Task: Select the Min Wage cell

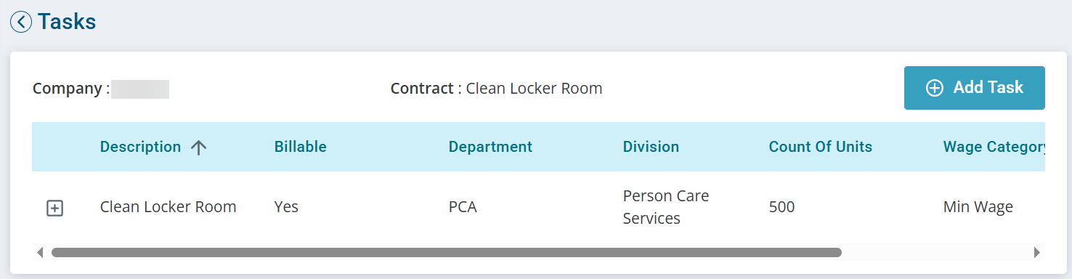Action: coord(978,207)
